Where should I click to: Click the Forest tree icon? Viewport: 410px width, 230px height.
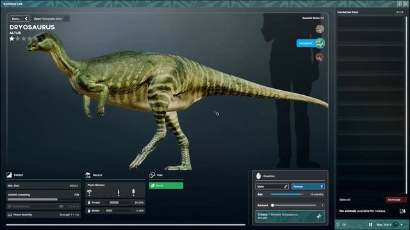[x=89, y=203]
